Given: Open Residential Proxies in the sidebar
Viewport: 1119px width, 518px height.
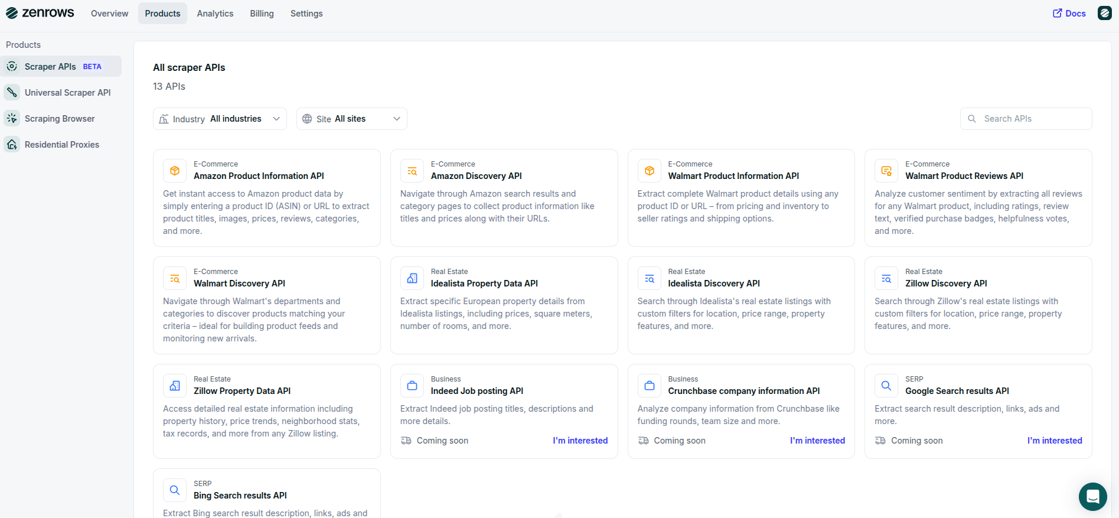Looking at the screenshot, I should (x=61, y=144).
